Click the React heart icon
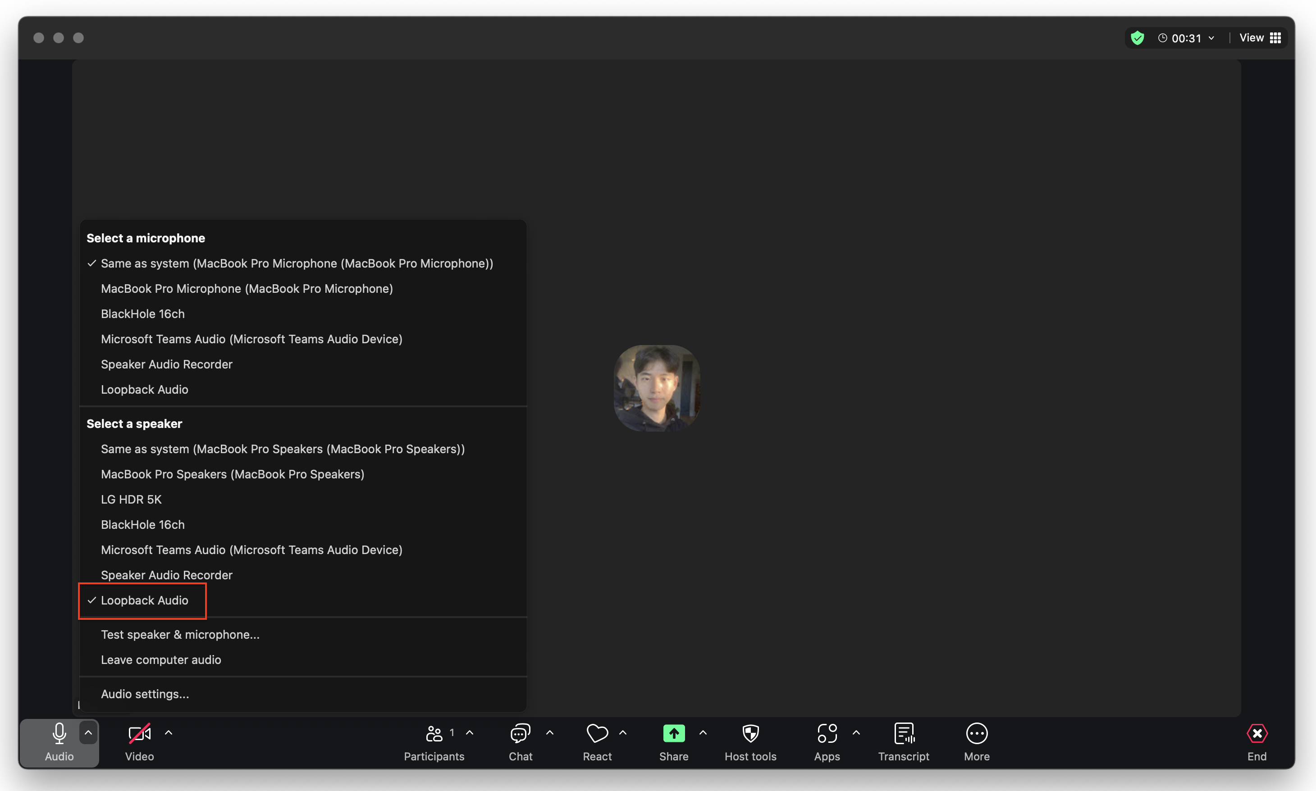This screenshot has height=791, width=1316. 597,734
